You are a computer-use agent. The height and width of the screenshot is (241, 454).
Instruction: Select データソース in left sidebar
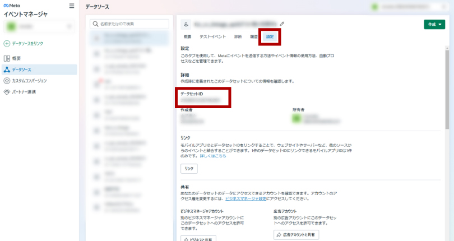[x=40, y=69]
